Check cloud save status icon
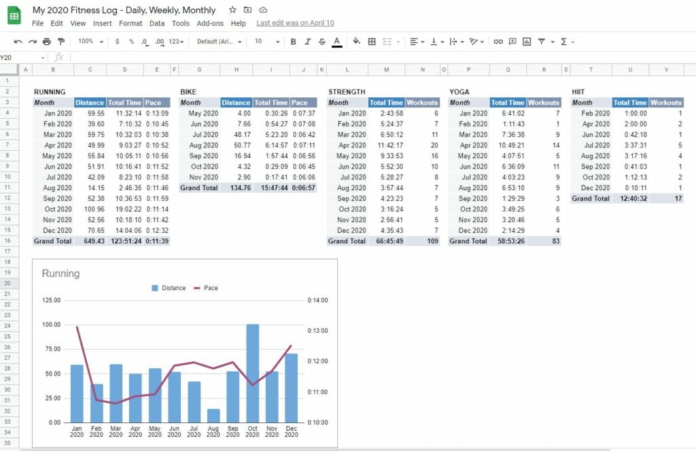Viewport: 696px width, 451px height. coord(263,10)
